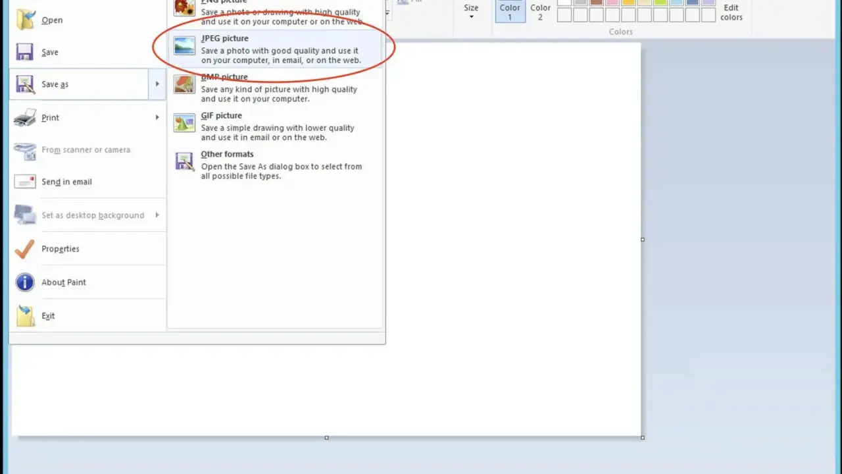Image resolution: width=842 pixels, height=474 pixels.
Task: Click the Other formats icon
Action: (x=184, y=162)
